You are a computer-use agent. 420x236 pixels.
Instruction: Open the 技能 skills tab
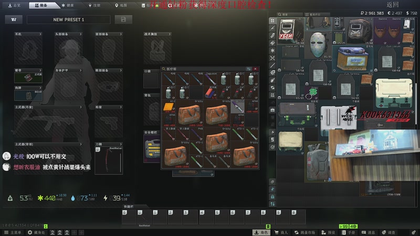pyautogui.click(x=94, y=5)
